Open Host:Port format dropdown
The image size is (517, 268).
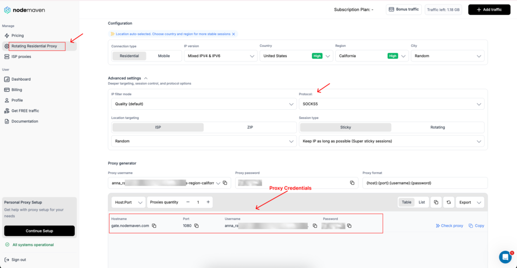pos(128,202)
